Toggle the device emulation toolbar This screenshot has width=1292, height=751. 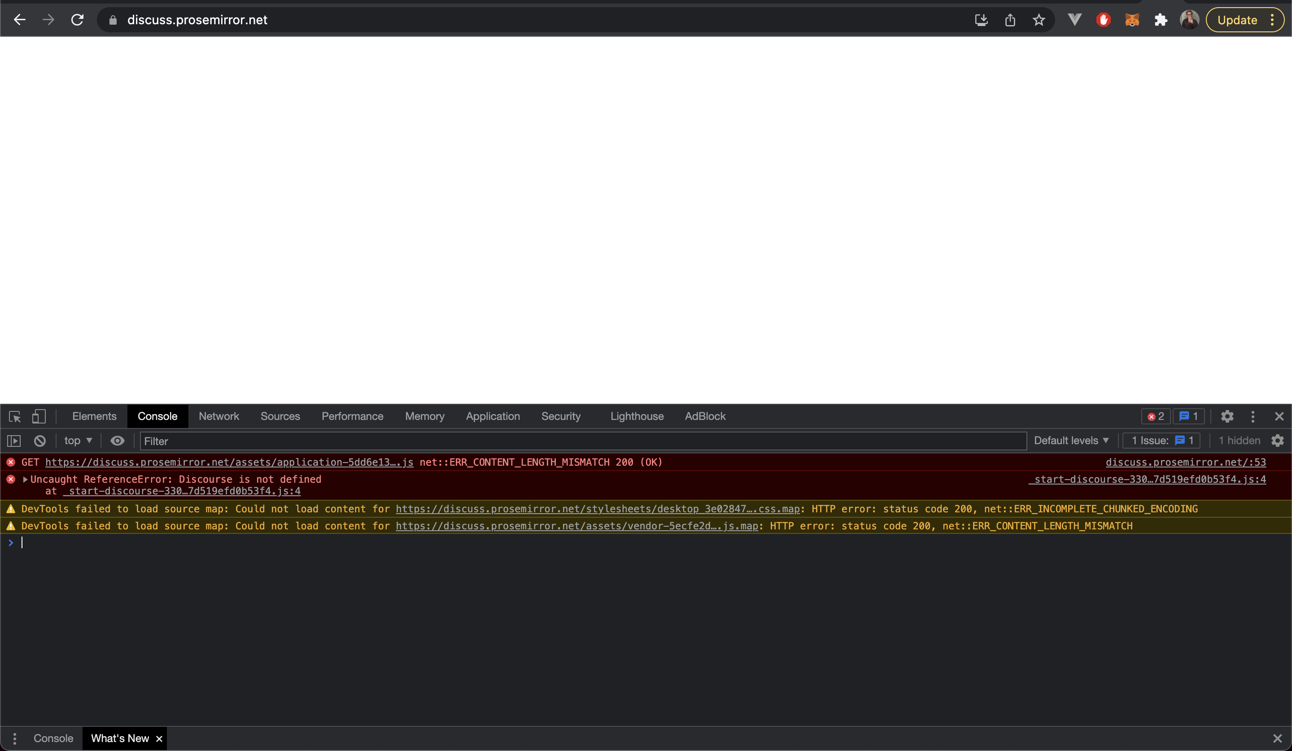tap(39, 416)
